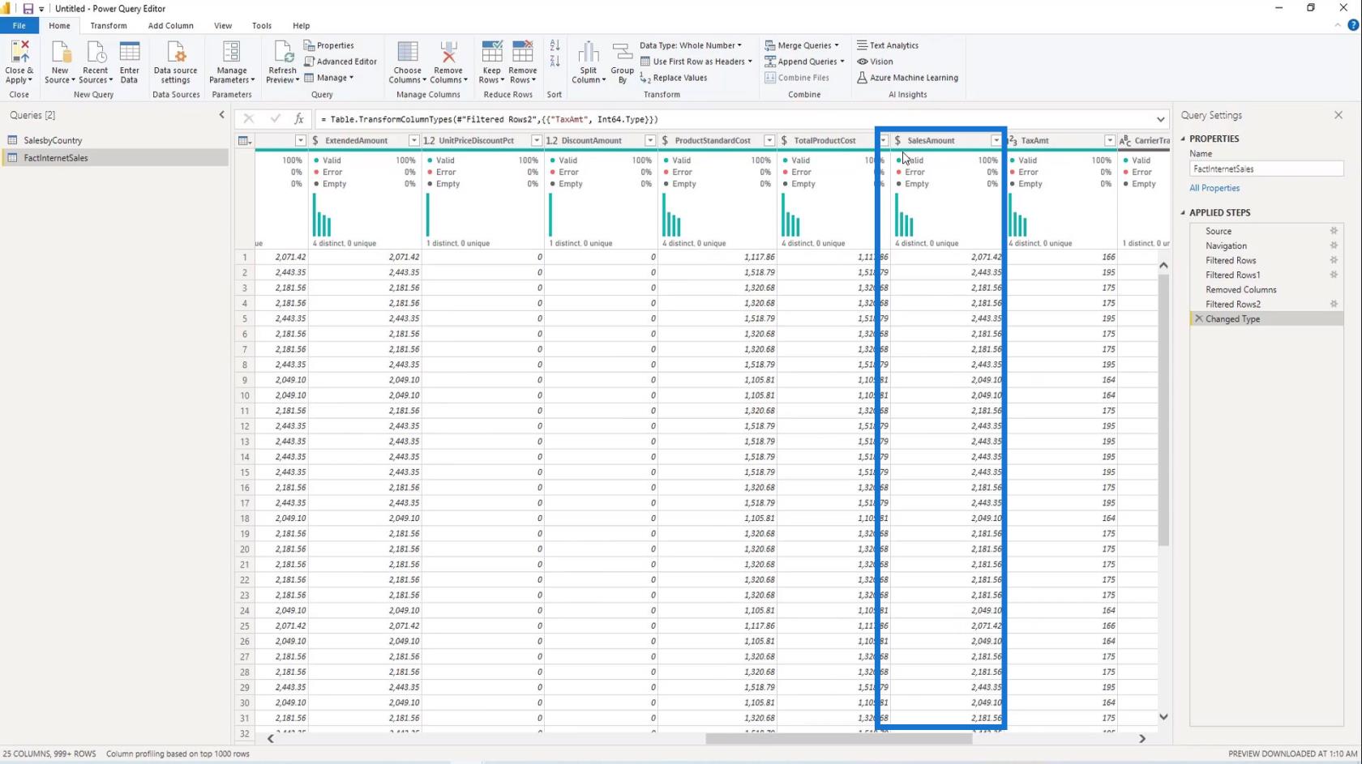
Task: Click the Close & Apply icon
Action: [19, 52]
